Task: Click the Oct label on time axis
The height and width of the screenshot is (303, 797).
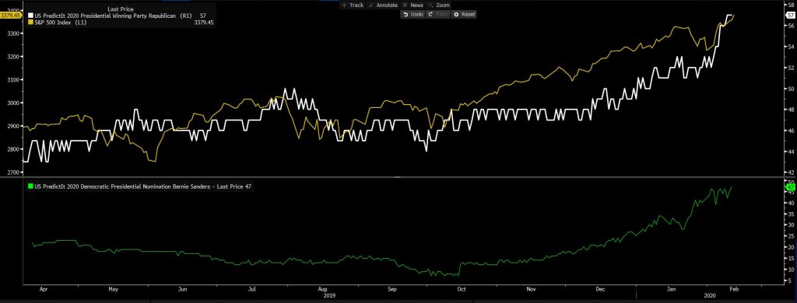Action: coord(462,289)
